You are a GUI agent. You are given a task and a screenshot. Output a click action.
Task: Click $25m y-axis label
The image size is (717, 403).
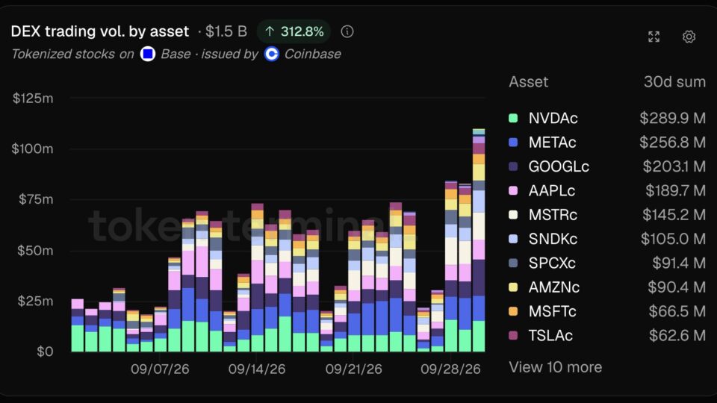35,301
